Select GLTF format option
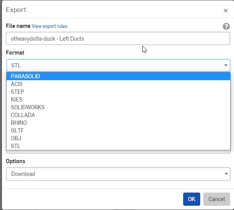234x210 pixels. pos(118,131)
